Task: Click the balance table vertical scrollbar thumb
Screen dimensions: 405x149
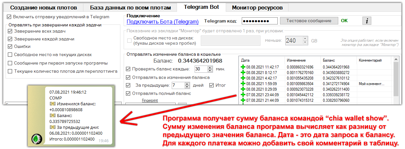Action: pyautogui.click(x=396, y=79)
